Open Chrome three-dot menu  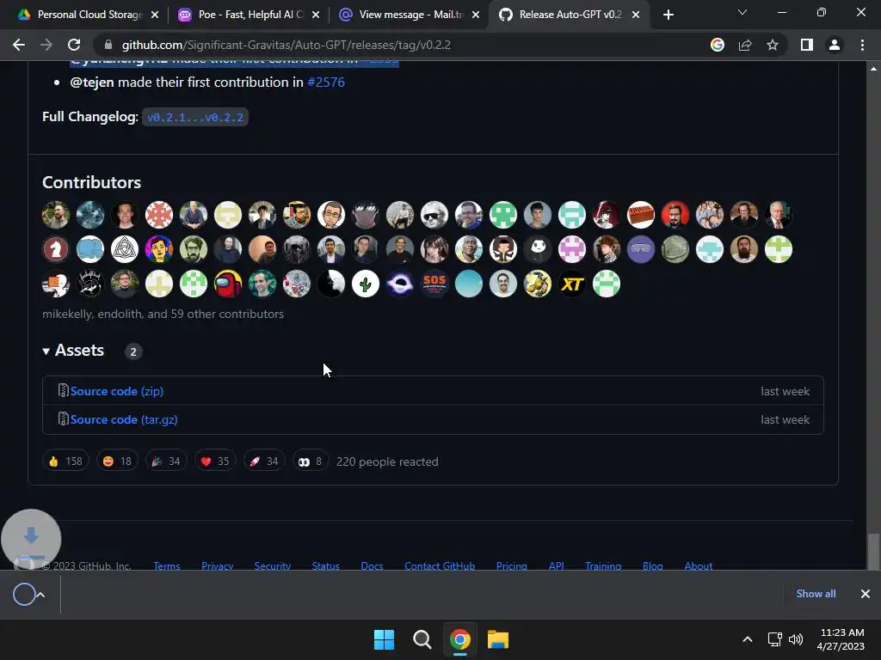862,45
